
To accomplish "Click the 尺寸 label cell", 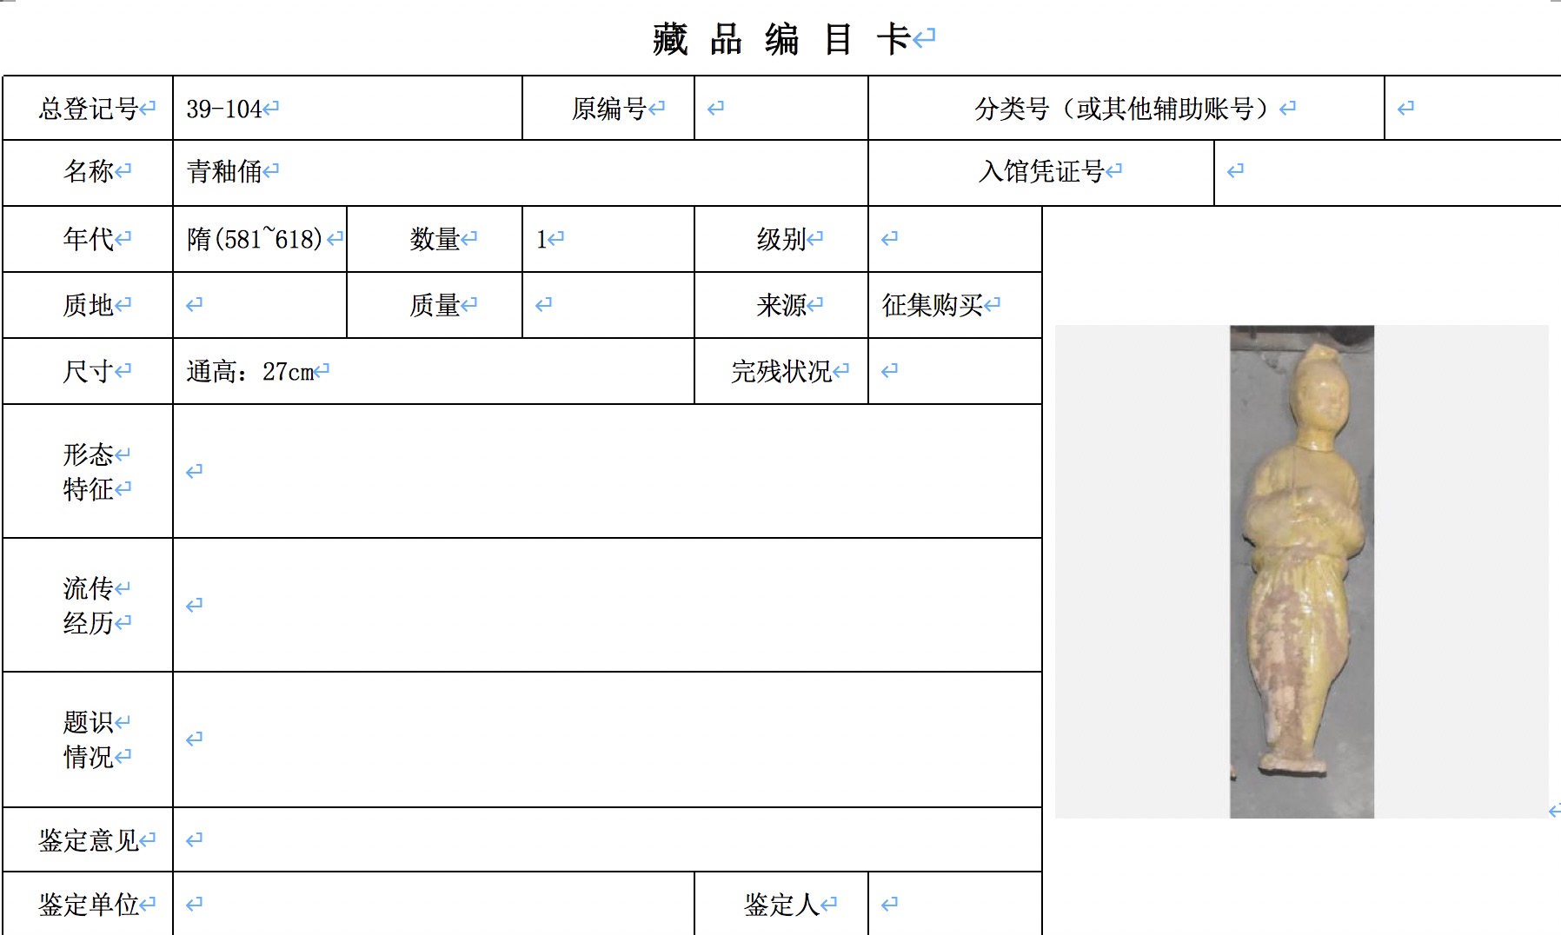I will [88, 370].
